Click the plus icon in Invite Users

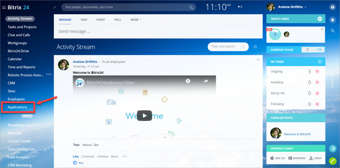pos(320,19)
